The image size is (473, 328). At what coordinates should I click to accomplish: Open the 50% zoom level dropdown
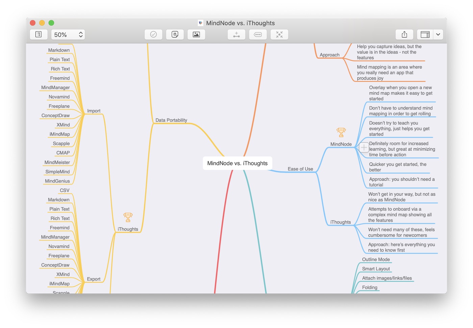(x=68, y=34)
